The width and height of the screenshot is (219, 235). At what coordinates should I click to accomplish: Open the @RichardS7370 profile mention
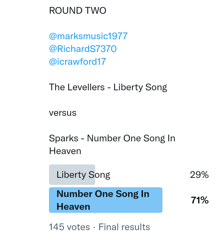coord(83,49)
